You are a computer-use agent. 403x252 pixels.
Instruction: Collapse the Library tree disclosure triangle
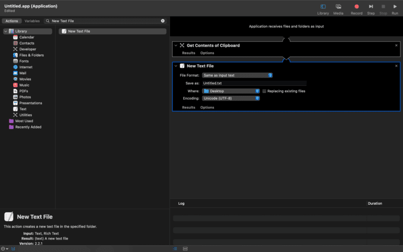point(5,31)
